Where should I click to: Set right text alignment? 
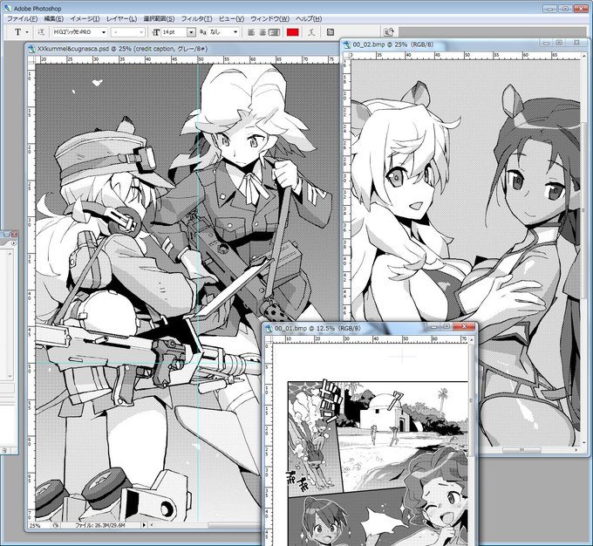[274, 32]
